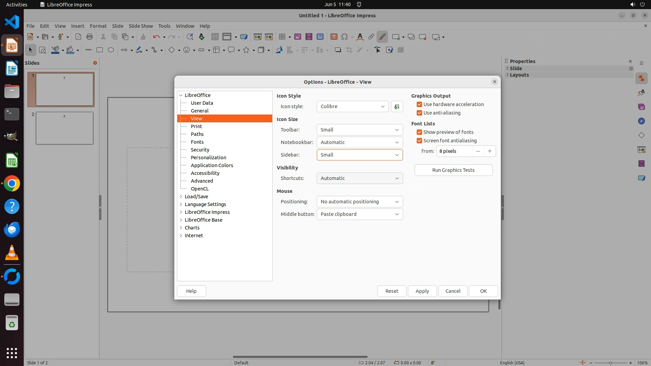Open the Gallery sidebar deck icon
Screen dimensions: 651x366
pyautogui.click(x=641, y=107)
